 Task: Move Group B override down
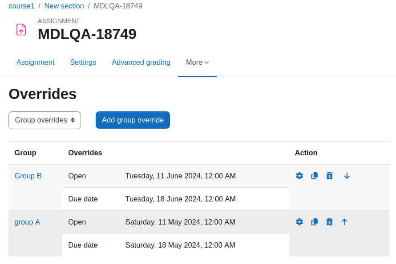347,176
